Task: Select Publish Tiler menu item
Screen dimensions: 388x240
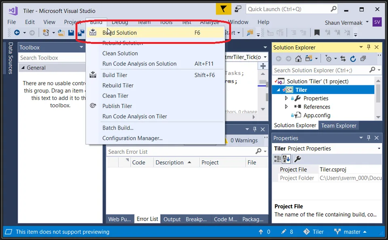Action: click(x=155, y=106)
